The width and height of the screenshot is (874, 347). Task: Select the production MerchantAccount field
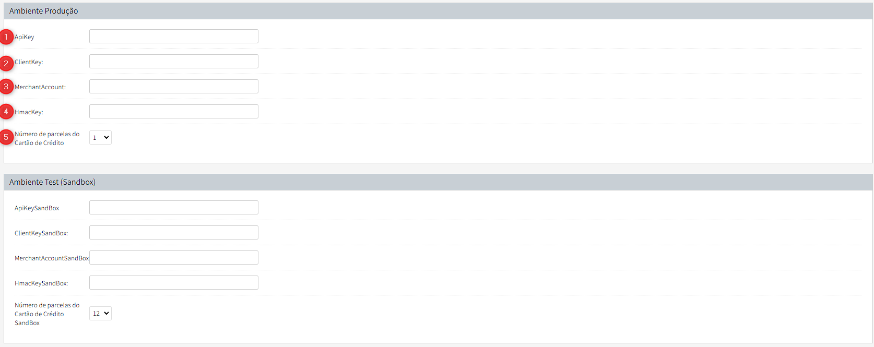[173, 87]
